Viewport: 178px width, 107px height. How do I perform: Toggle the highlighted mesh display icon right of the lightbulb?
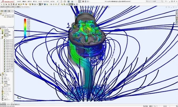[72, 4]
